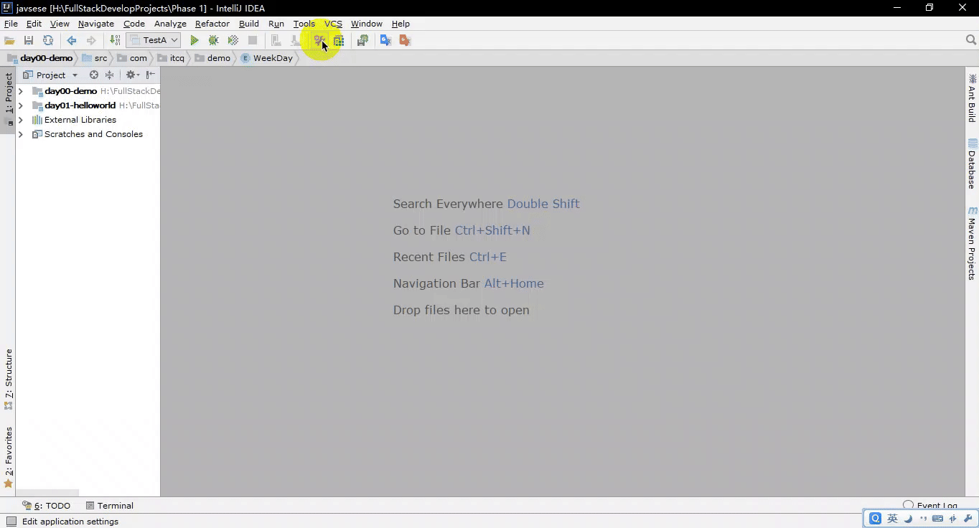979x528 pixels.
Task: Click com in navigation bar
Action: [x=132, y=58]
